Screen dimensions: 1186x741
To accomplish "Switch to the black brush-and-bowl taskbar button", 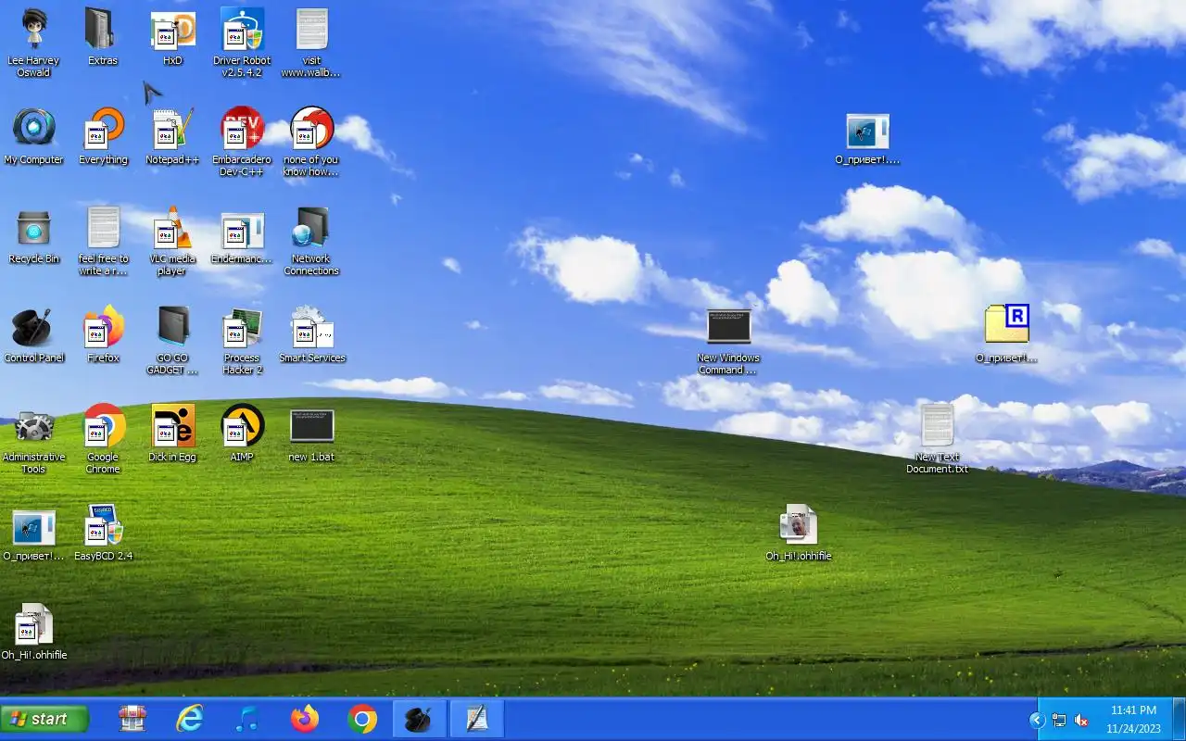I will tap(420, 719).
